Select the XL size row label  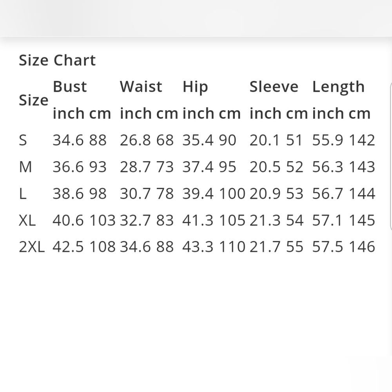coord(27,220)
